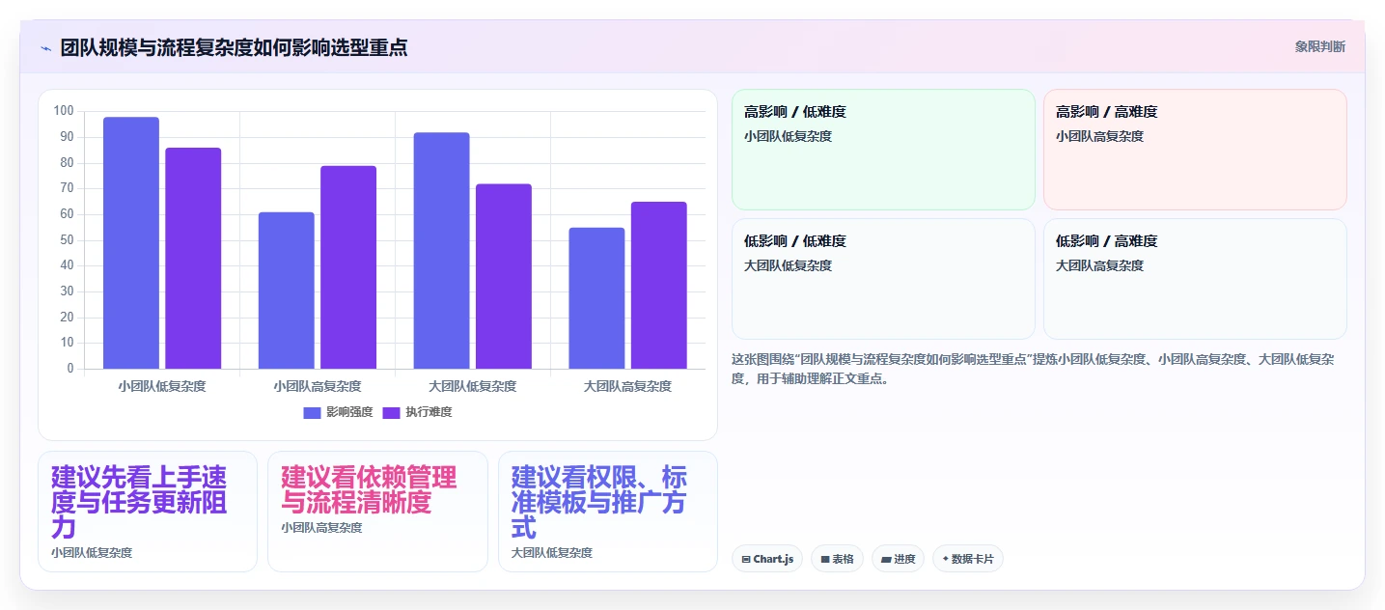Viewport: 1385px width, 610px height.
Task: Select the 低影响 / 低难度 quadrant card
Action: [x=883, y=279]
